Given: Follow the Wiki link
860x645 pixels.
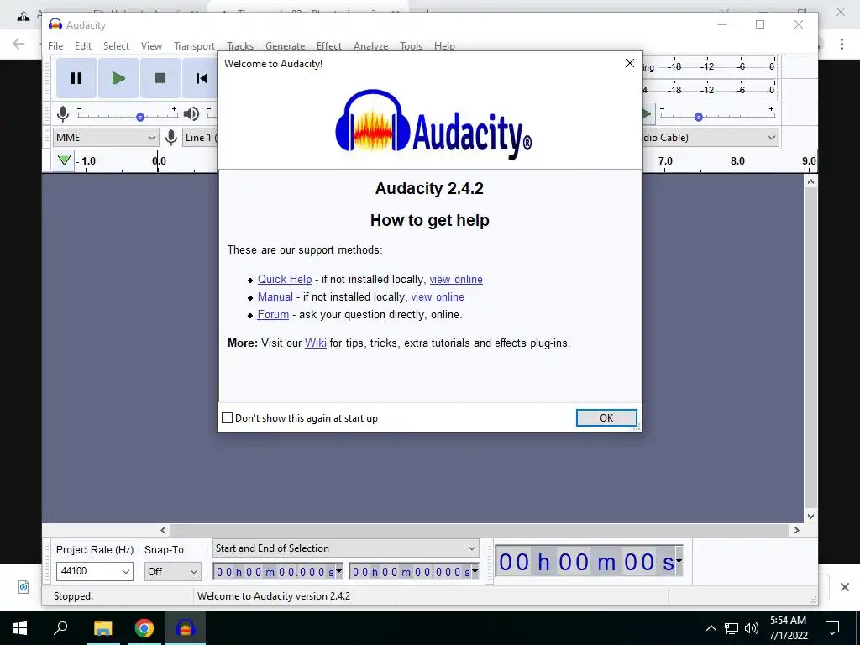Looking at the screenshot, I should (x=316, y=343).
